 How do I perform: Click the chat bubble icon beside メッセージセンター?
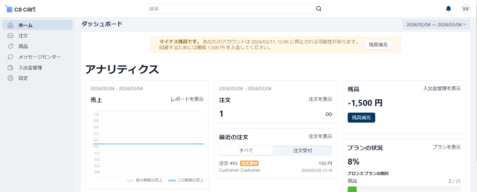coord(10,57)
